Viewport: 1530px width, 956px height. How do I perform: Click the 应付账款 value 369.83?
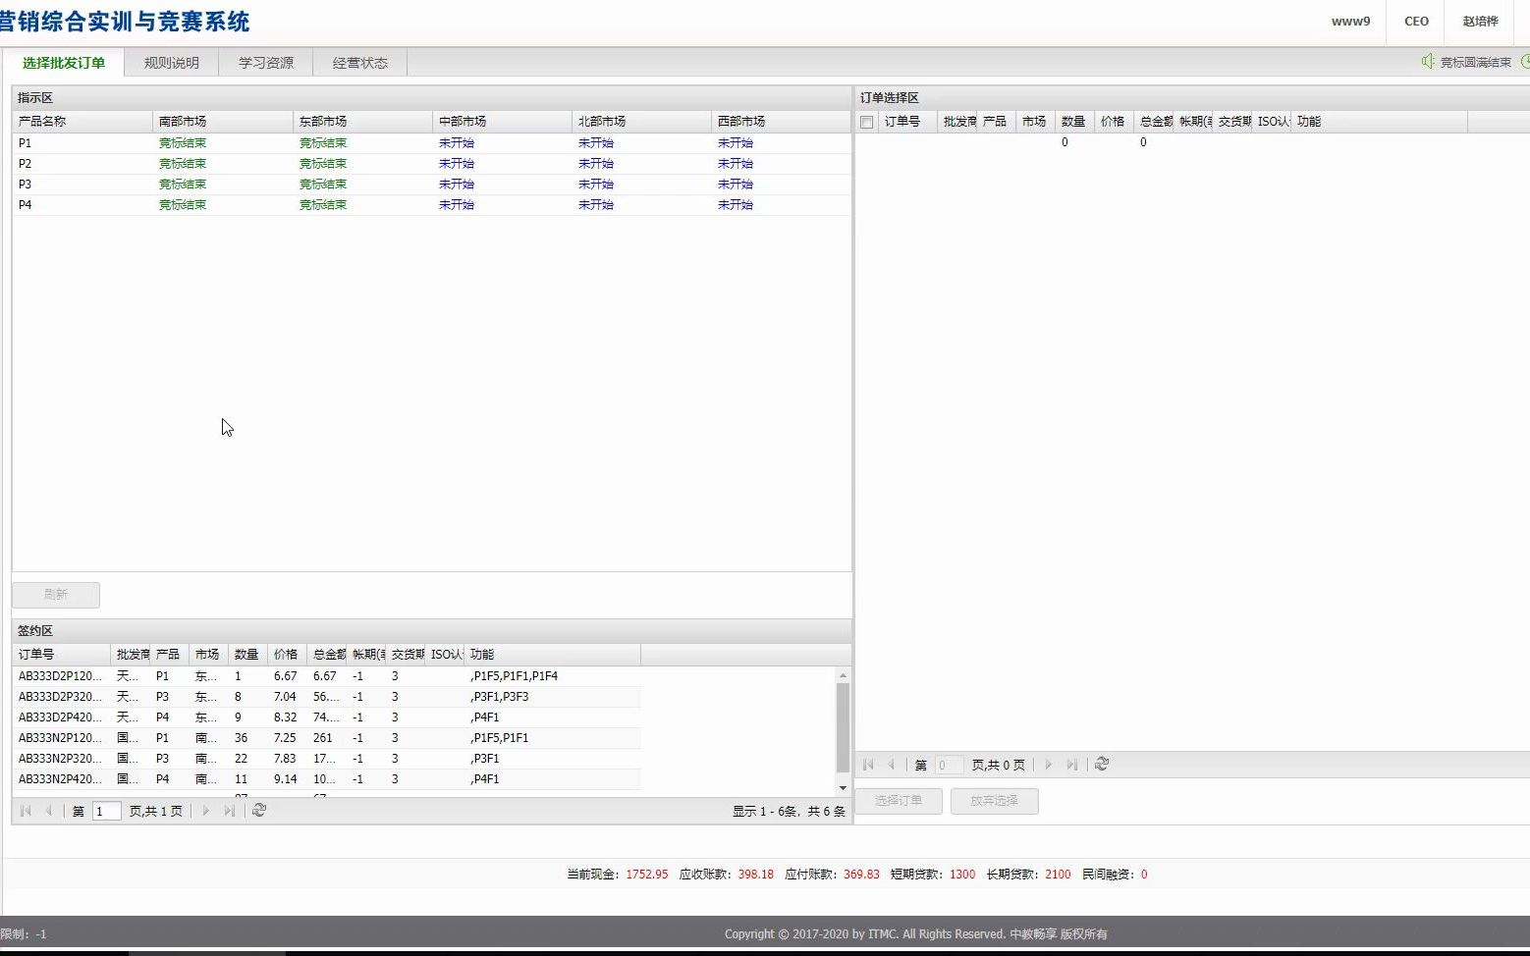(x=861, y=875)
